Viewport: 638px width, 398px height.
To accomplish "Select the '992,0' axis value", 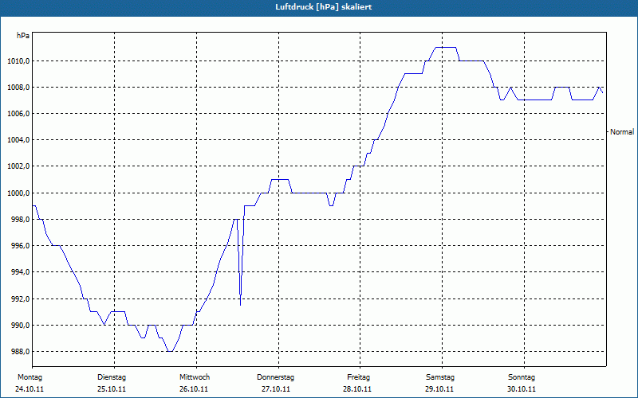I will click(x=20, y=299).
